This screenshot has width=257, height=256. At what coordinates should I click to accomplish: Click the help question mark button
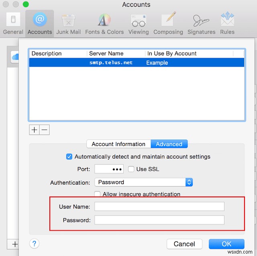(x=34, y=244)
